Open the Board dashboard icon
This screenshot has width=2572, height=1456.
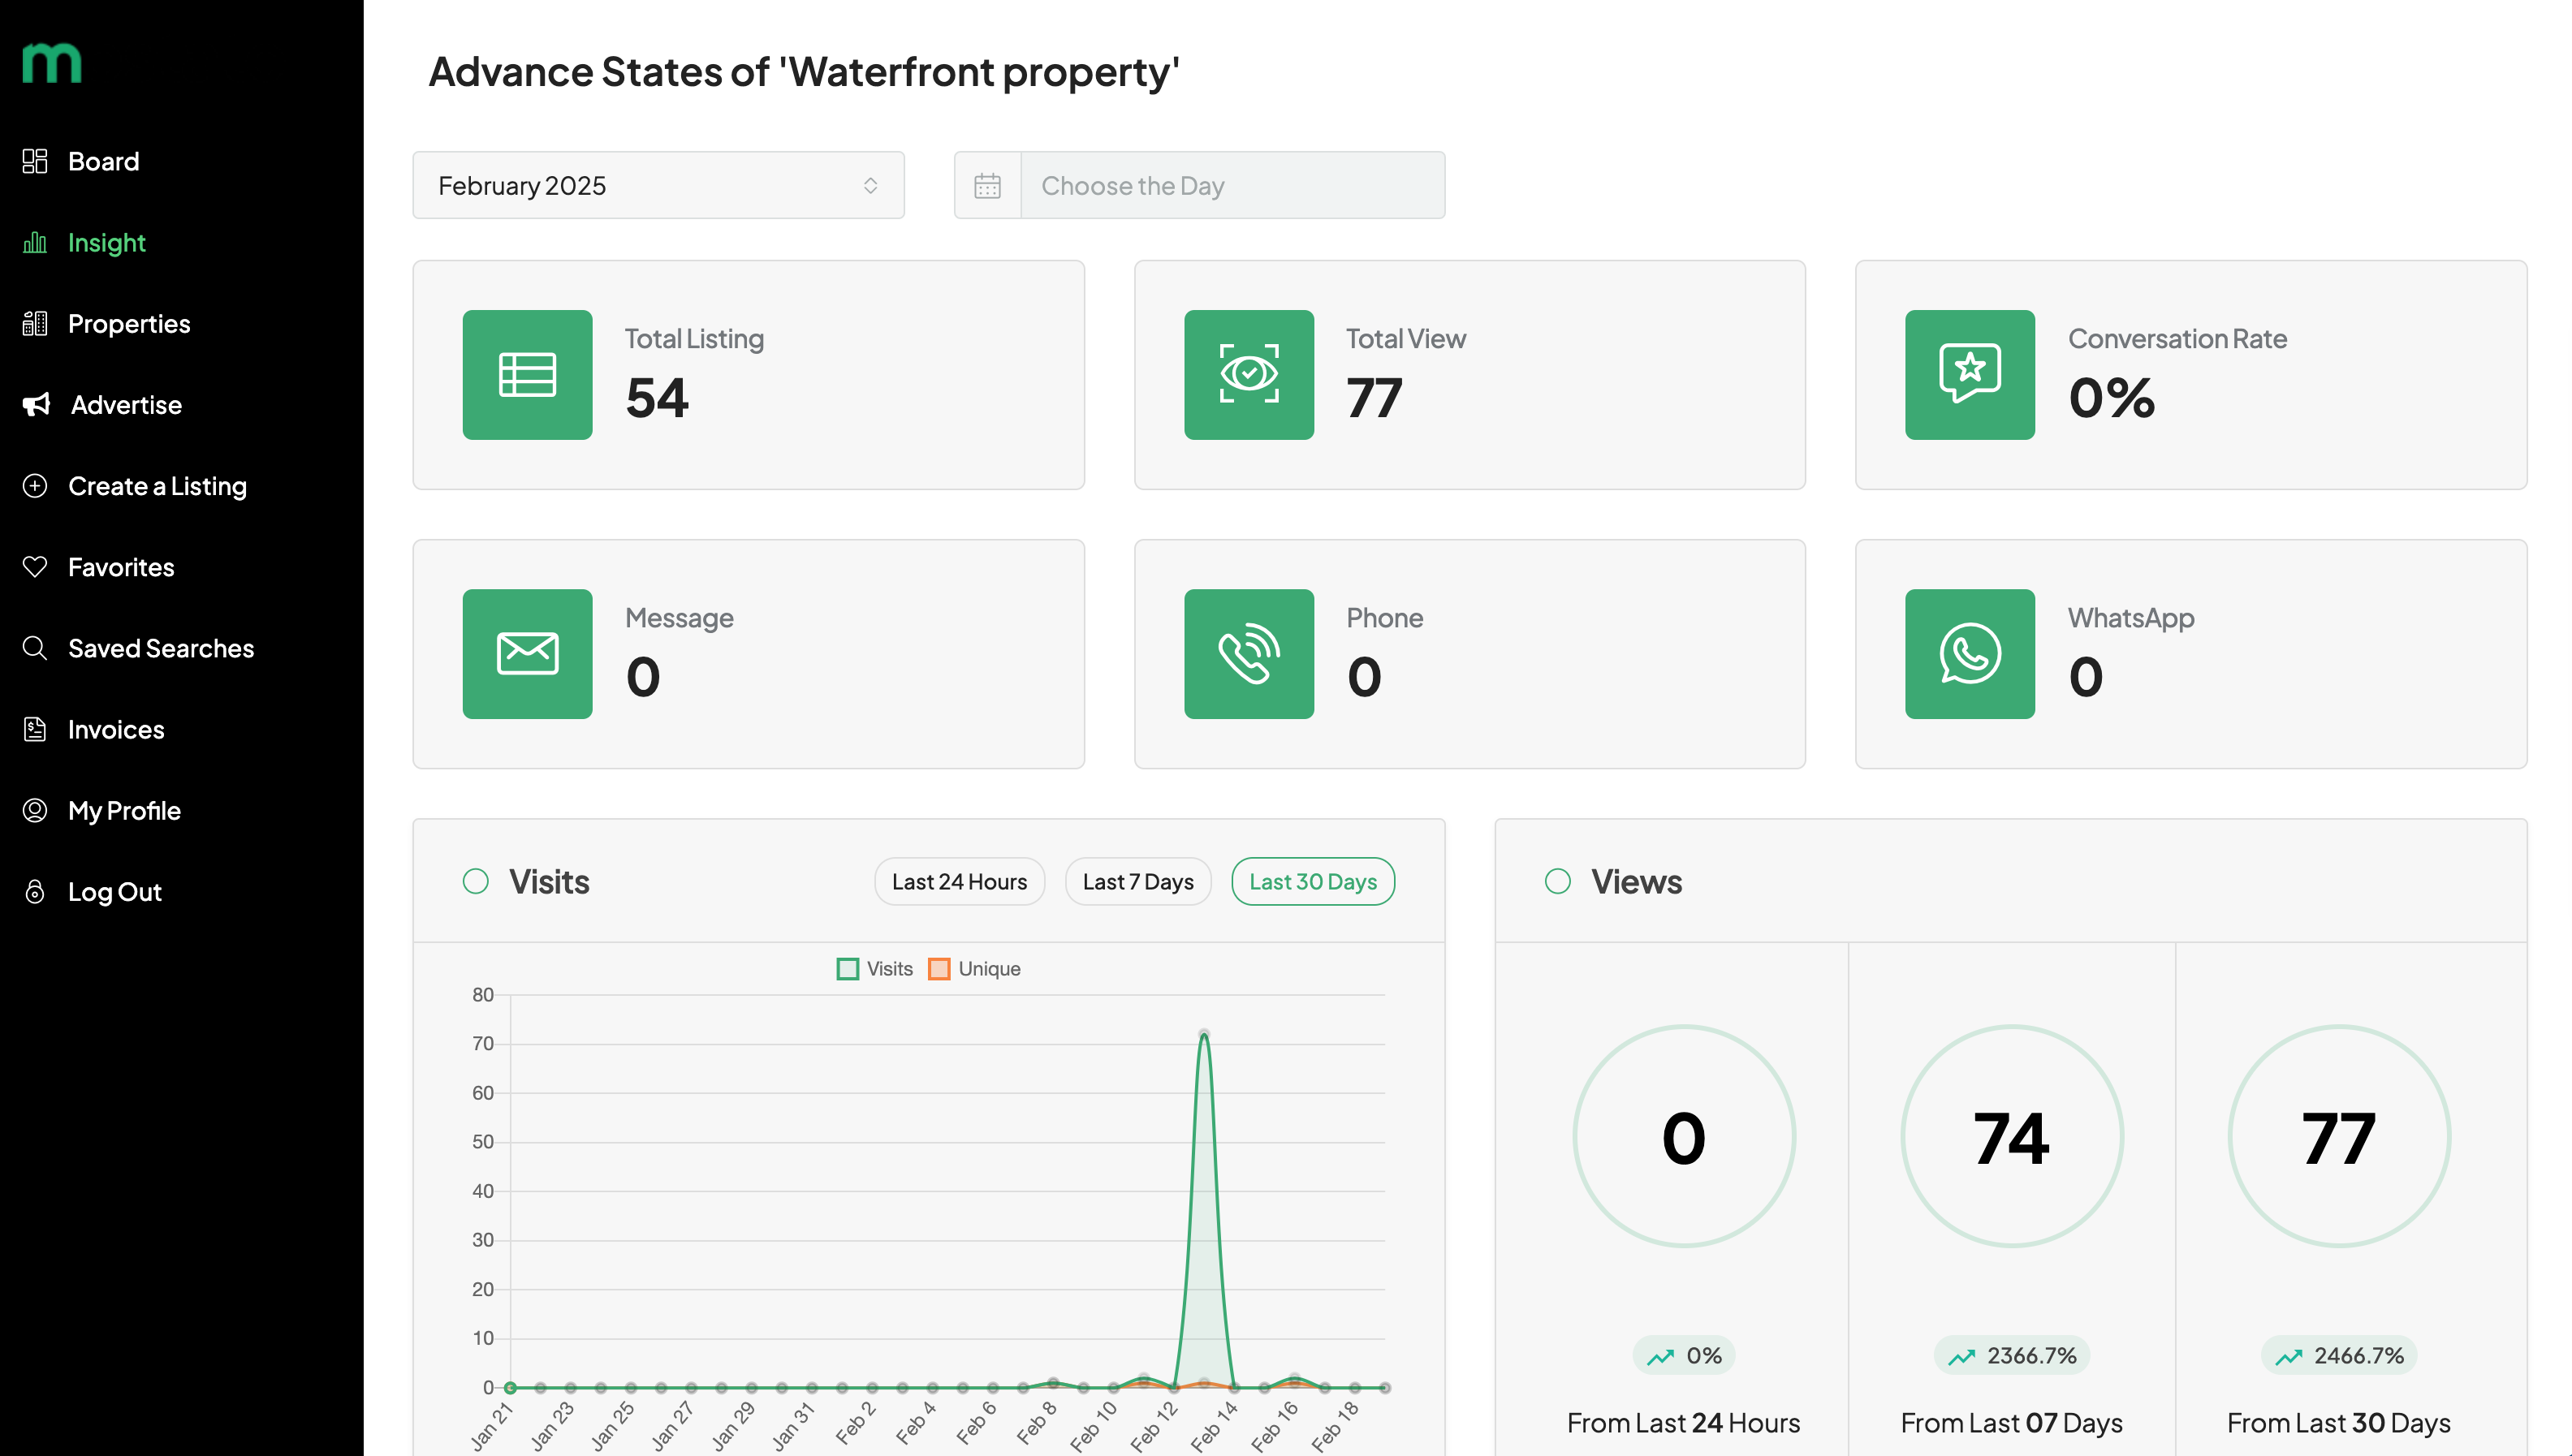coord(35,161)
